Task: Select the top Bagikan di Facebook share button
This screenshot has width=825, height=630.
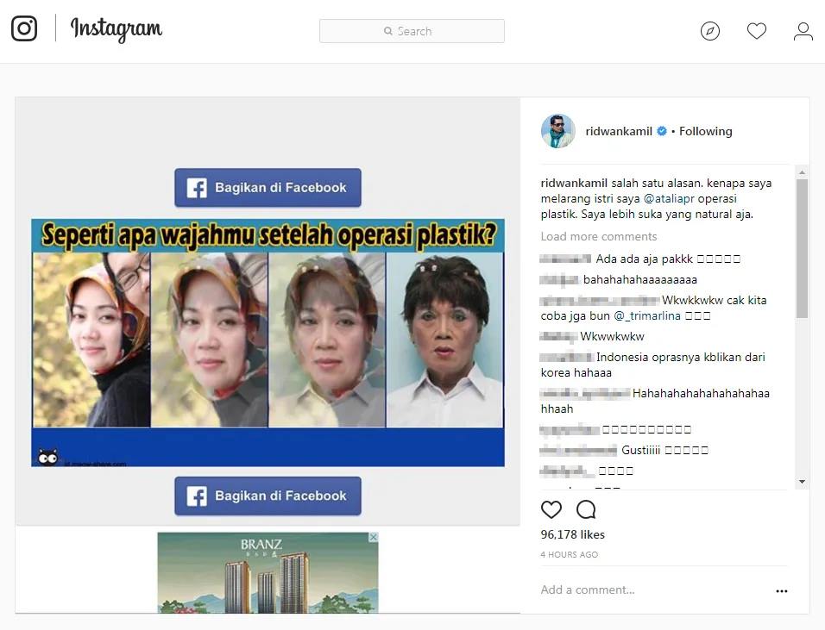Action: 268,187
